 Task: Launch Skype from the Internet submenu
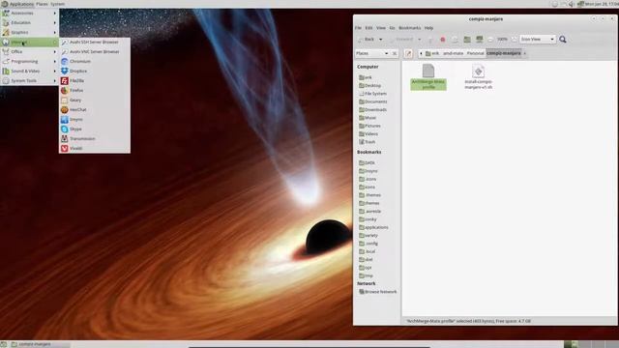95,129
